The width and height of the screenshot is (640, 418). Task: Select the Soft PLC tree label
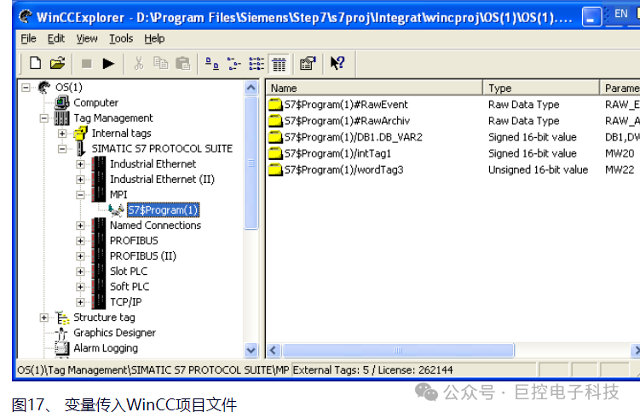point(130,287)
